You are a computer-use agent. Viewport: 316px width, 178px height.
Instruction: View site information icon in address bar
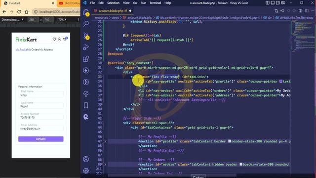pos(36,12)
